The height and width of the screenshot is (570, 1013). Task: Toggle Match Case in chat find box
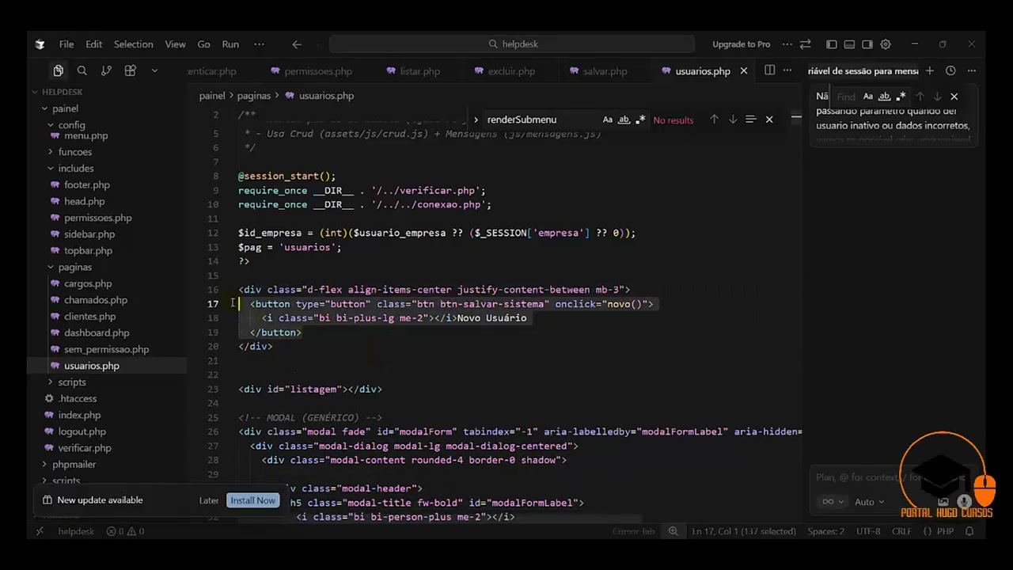(868, 97)
